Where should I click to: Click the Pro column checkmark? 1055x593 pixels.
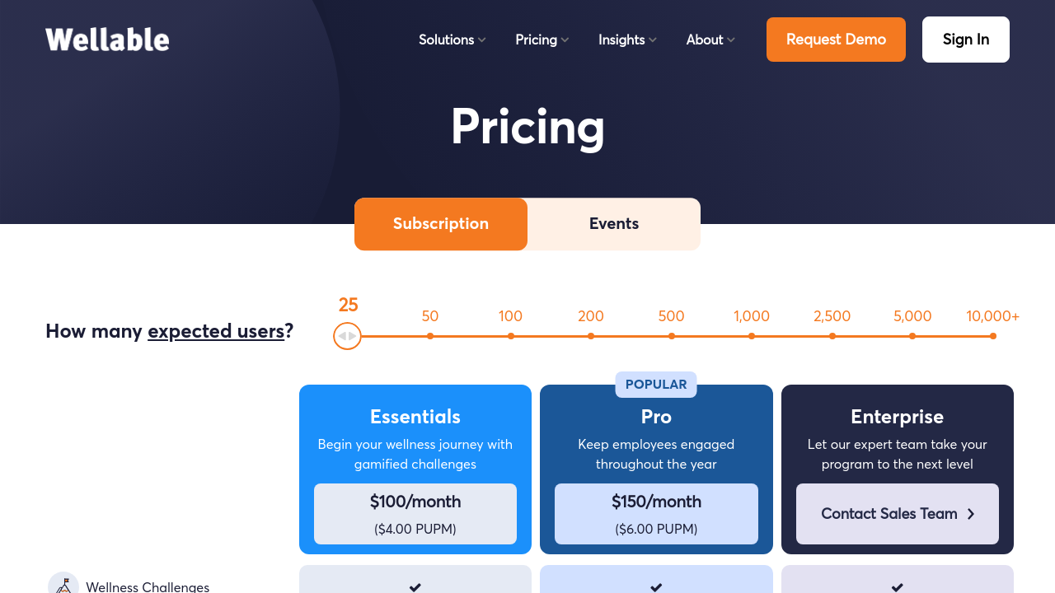[656, 586]
